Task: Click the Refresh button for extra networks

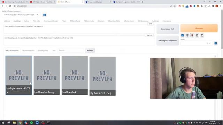Action: [90, 50]
